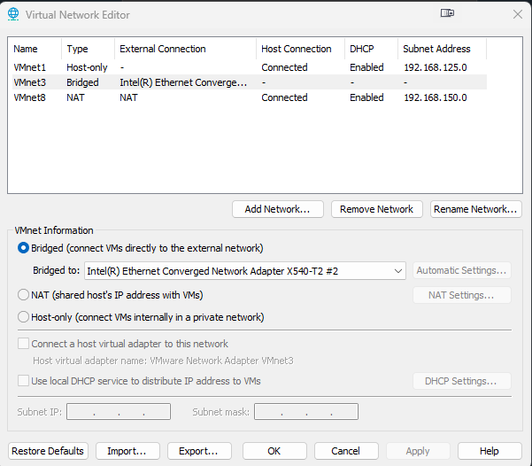
Task: Click Connected cell in VMnet8 row
Action: [284, 97]
